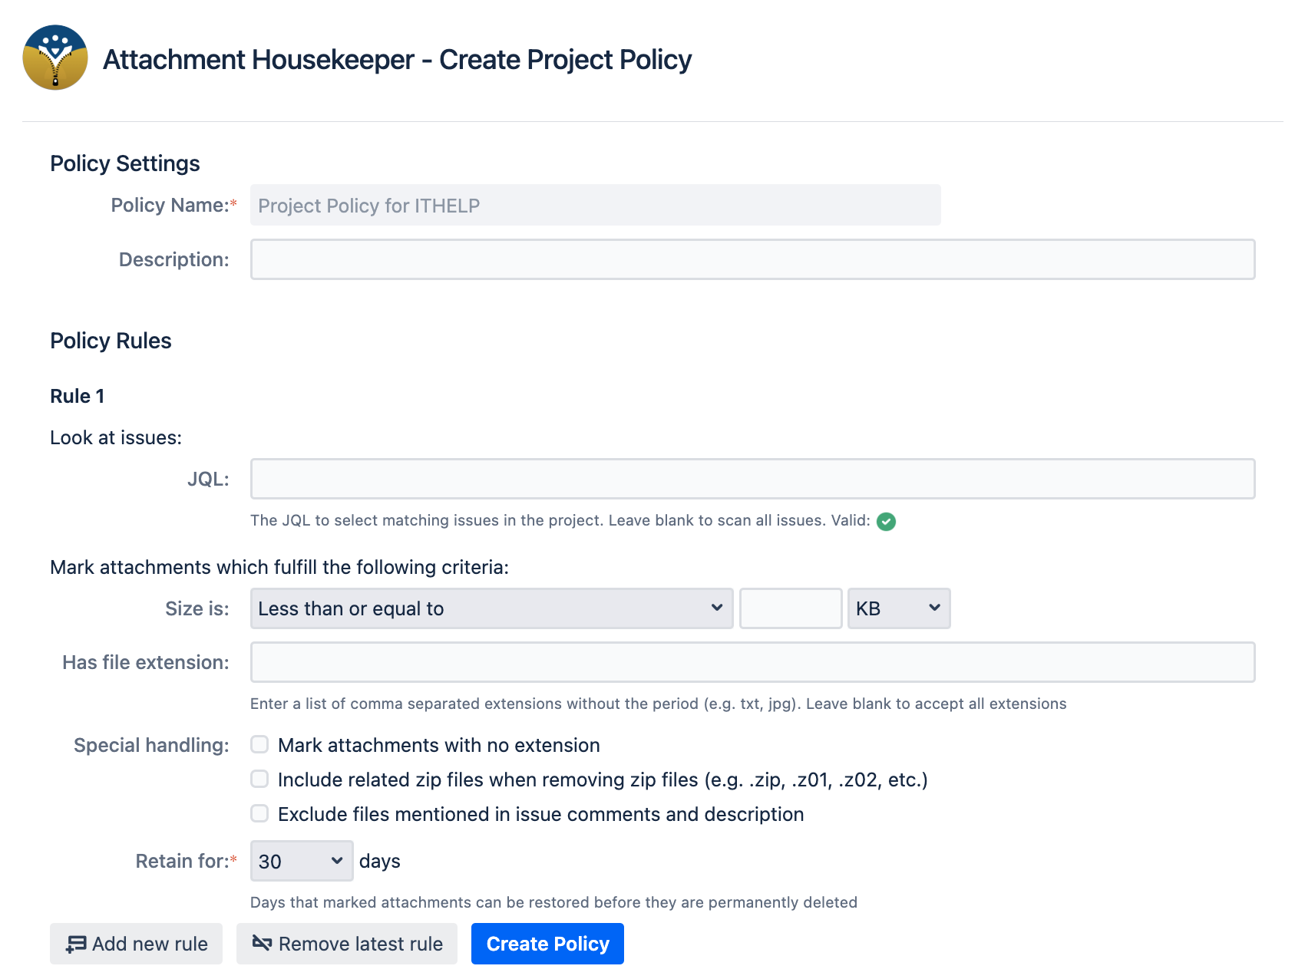Click the Create Policy button
The image size is (1305, 979).
pyautogui.click(x=547, y=943)
